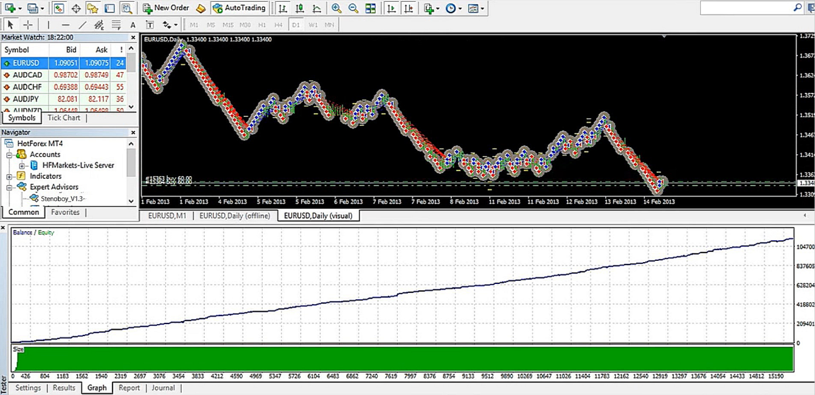Select AUDCAD in Market Watch

27,75
